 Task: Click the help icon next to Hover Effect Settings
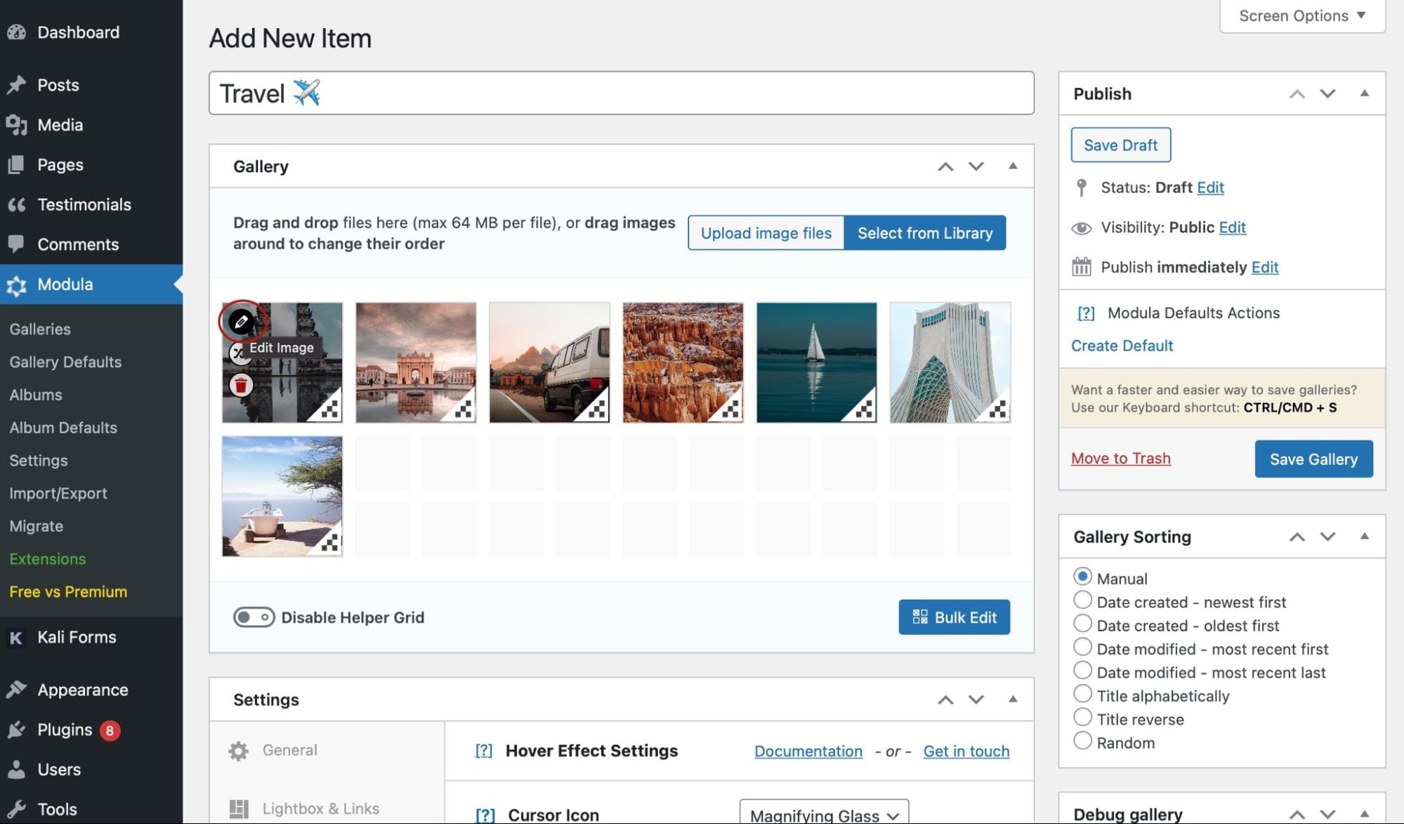(484, 750)
